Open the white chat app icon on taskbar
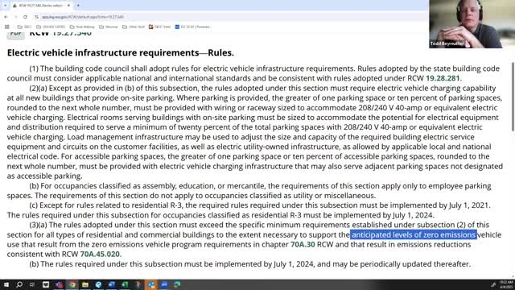The image size is (515, 290). (x=46, y=284)
